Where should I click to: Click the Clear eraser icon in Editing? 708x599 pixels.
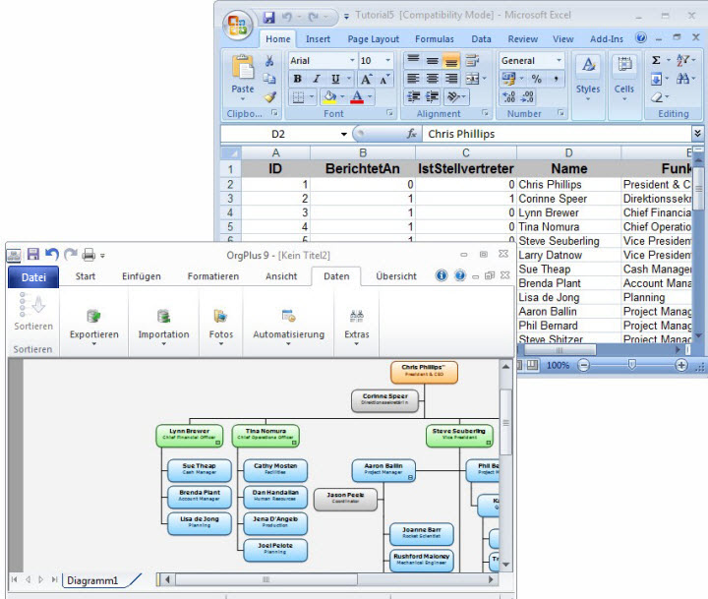click(x=657, y=97)
